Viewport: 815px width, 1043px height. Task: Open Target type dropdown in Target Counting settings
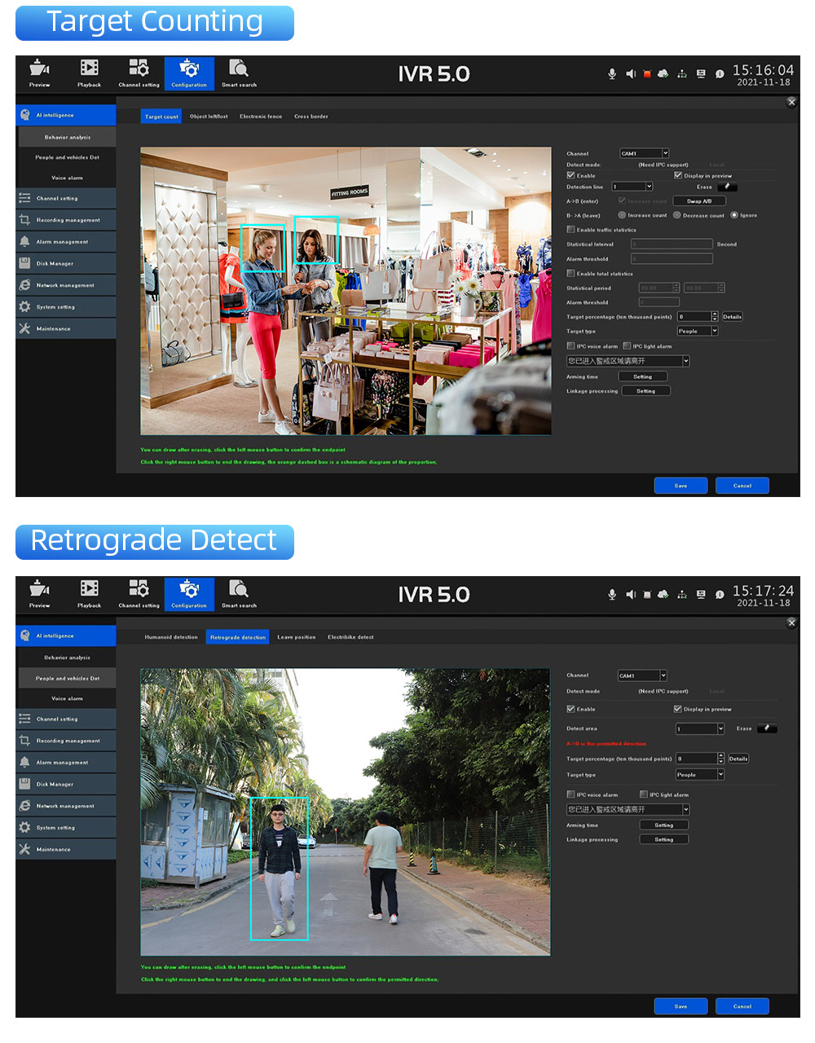coord(697,331)
